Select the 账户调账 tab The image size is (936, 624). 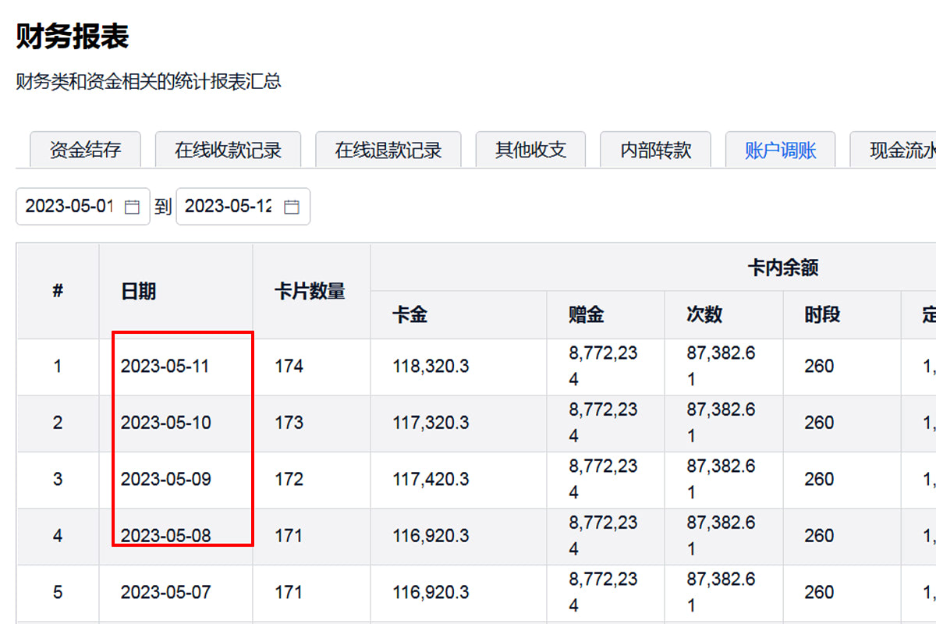click(x=780, y=150)
